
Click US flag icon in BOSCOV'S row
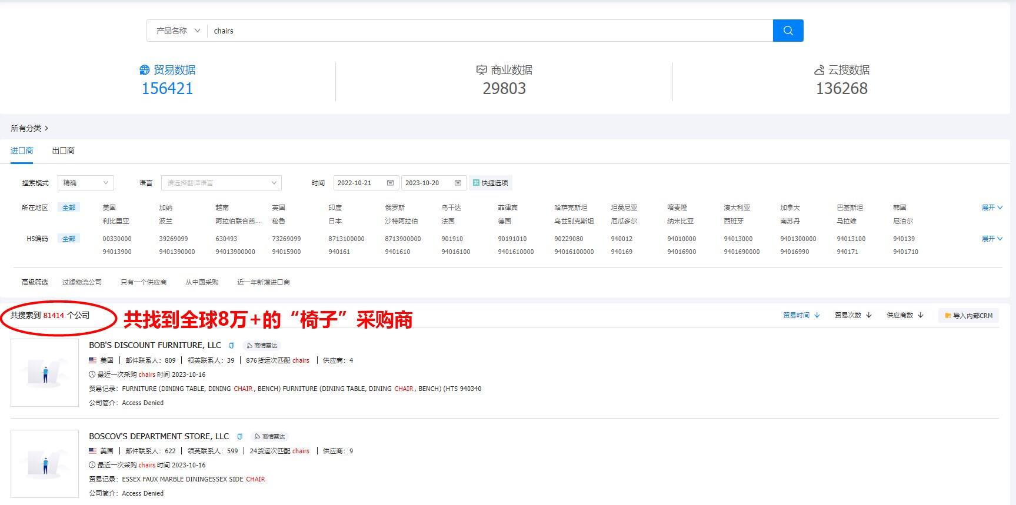[x=93, y=451]
